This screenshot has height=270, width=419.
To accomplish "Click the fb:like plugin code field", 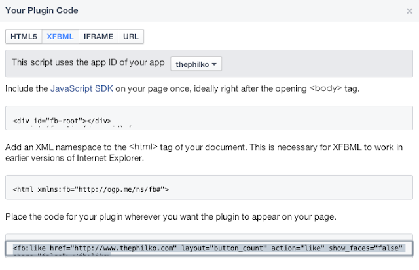I will coord(209,248).
